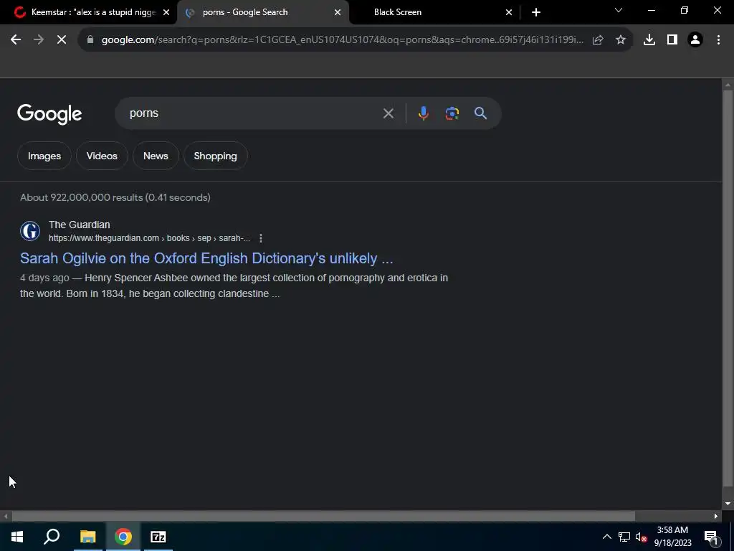Open the Chrome side panel

click(x=672, y=40)
